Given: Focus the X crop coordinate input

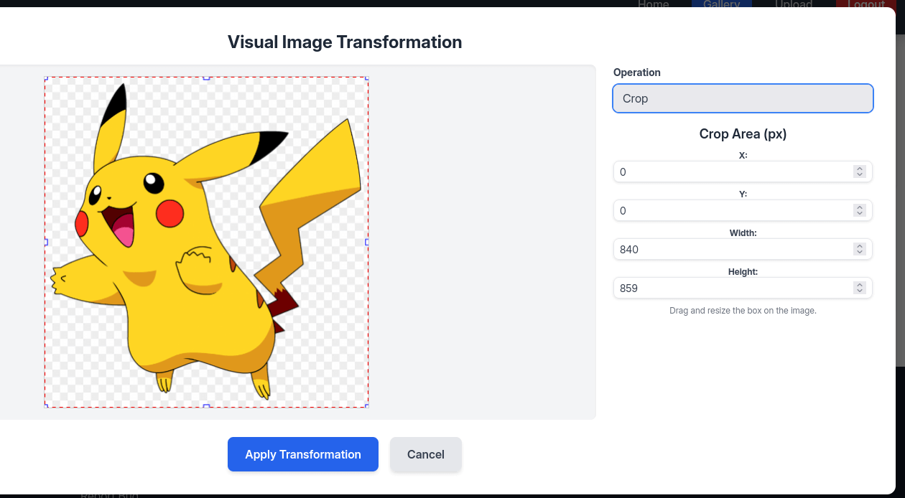Looking at the screenshot, I should click(733, 172).
